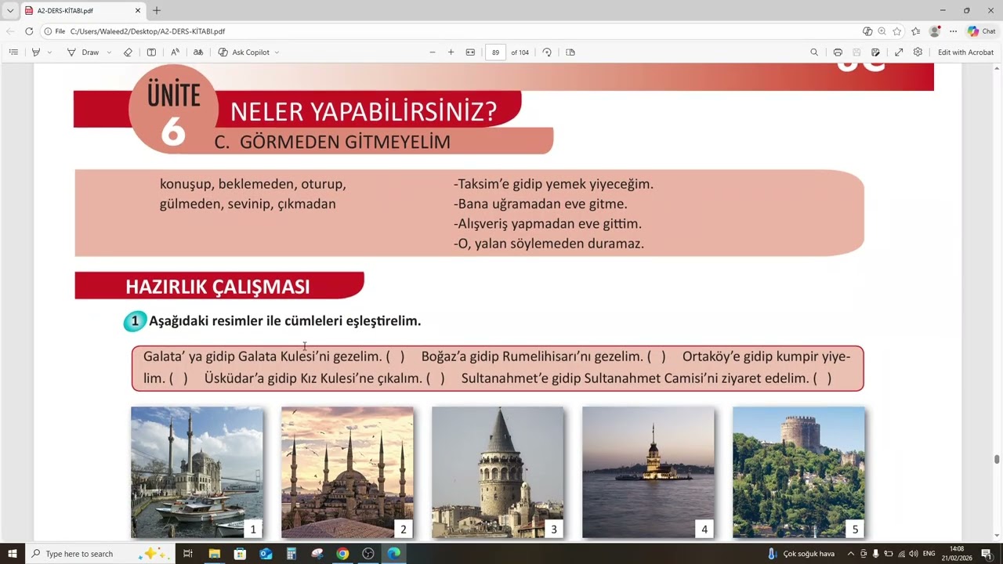Viewport: 1003px width, 564px height.
Task: Toggle the Page view layout option
Action: point(570,52)
